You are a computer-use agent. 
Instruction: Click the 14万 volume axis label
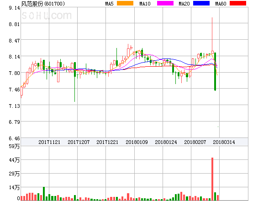point(14,188)
